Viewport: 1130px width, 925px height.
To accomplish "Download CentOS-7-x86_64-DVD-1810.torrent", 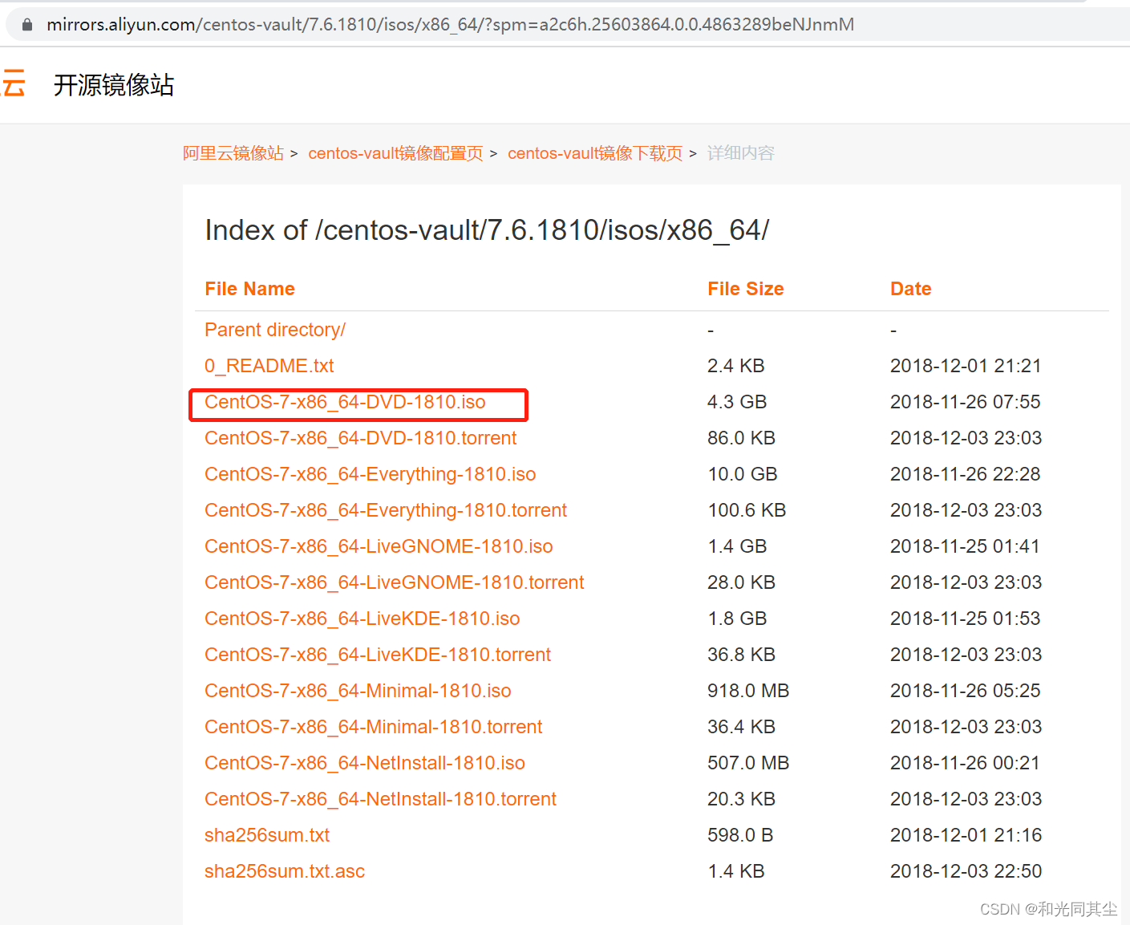I will pos(360,438).
